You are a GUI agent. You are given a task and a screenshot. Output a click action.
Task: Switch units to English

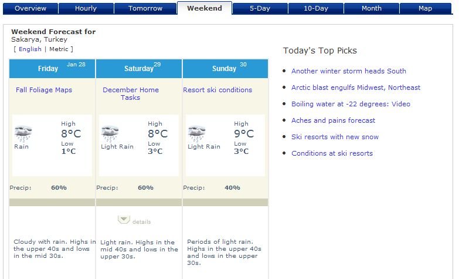tap(30, 49)
